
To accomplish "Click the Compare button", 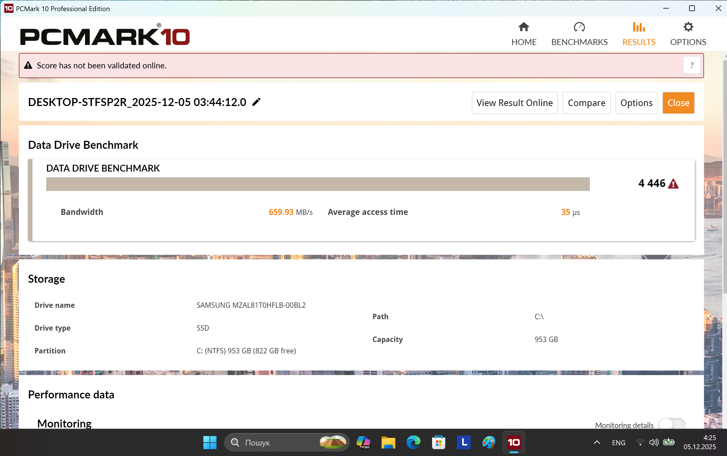I will coord(586,103).
